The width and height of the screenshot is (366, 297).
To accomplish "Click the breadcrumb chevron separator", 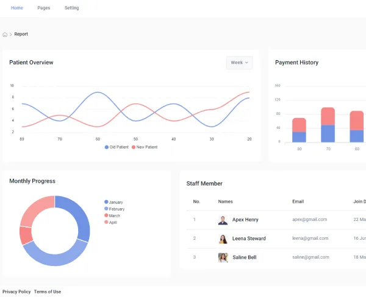I will pyautogui.click(x=11, y=35).
